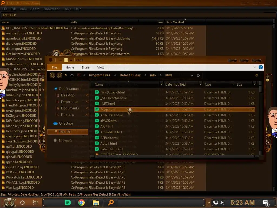Launch green Dissenter app on taskbar
277x208 pixels.
click(x=68, y=203)
